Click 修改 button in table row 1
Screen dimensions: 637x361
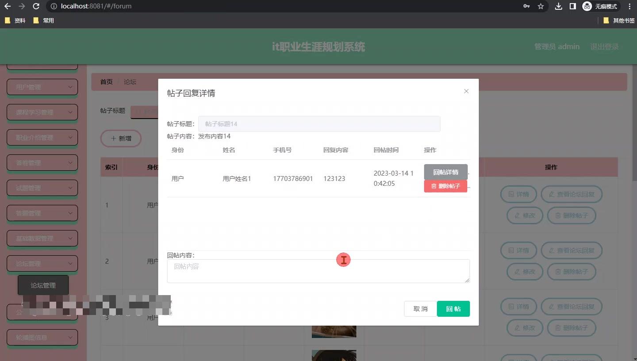pos(525,215)
